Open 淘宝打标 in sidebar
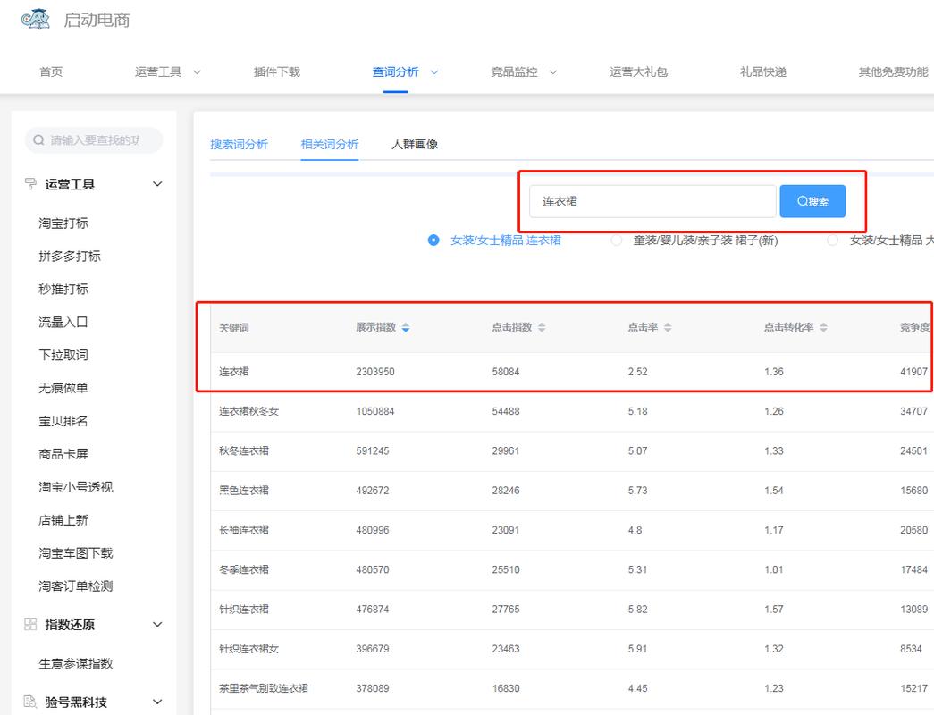The height and width of the screenshot is (715, 934). click(x=63, y=223)
